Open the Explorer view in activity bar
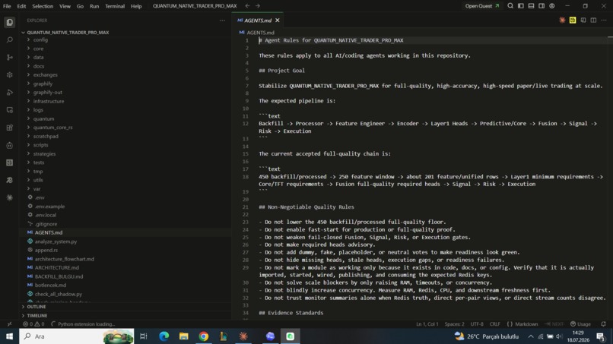 pos(10,22)
